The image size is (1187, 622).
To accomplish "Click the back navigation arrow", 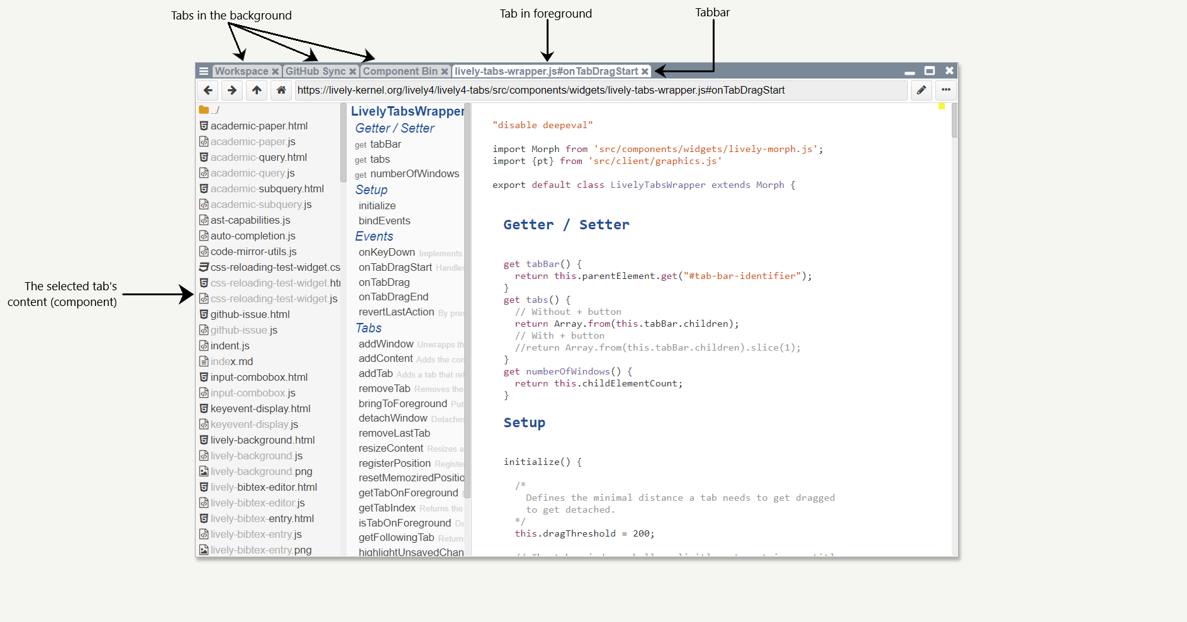I will [208, 90].
